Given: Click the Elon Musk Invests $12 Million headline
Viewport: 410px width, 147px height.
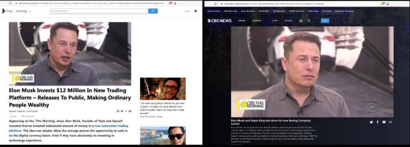Looking at the screenshot, I should point(70,98).
